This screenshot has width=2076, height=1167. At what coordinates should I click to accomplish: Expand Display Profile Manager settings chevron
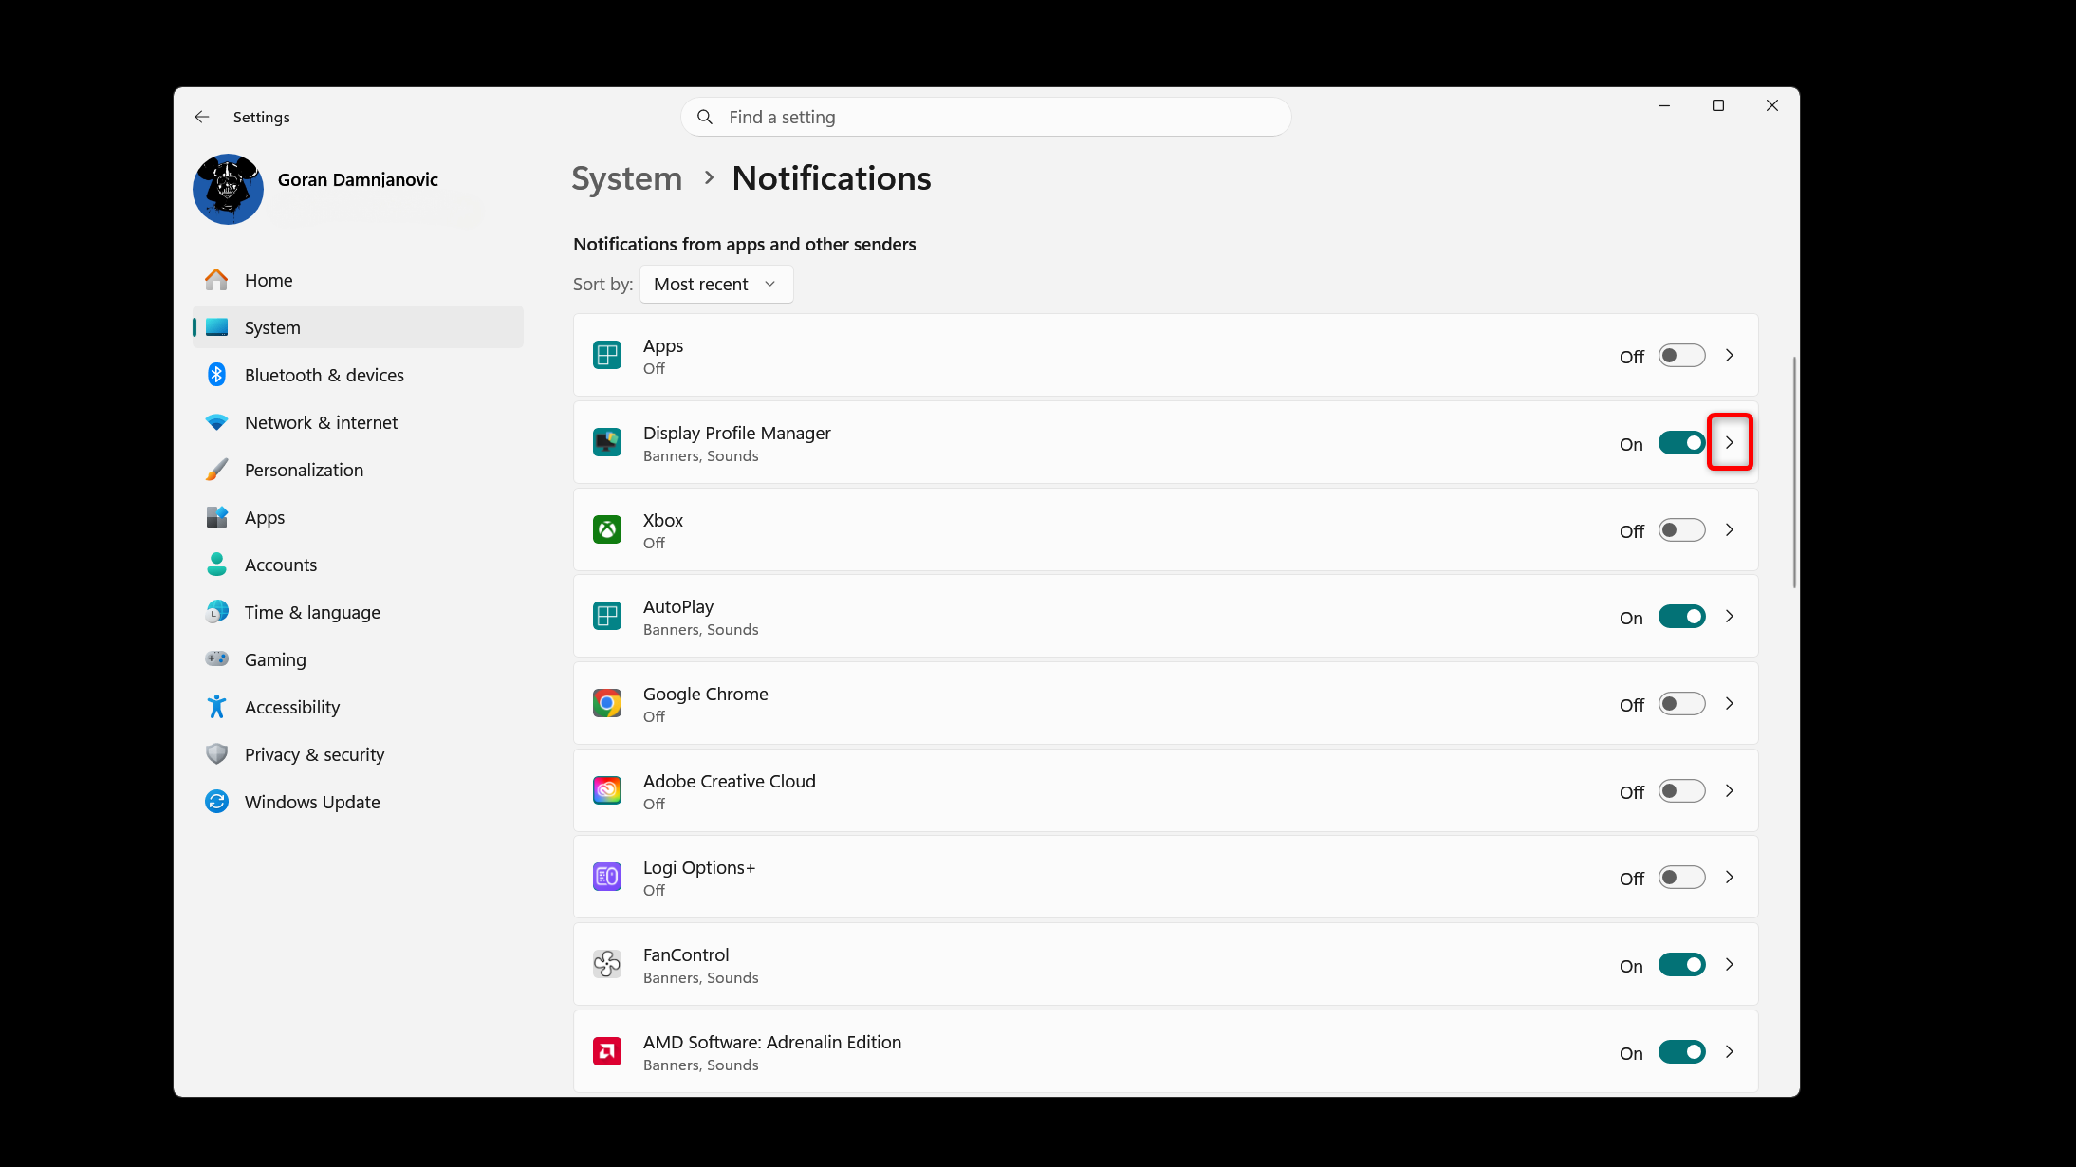1730,442
